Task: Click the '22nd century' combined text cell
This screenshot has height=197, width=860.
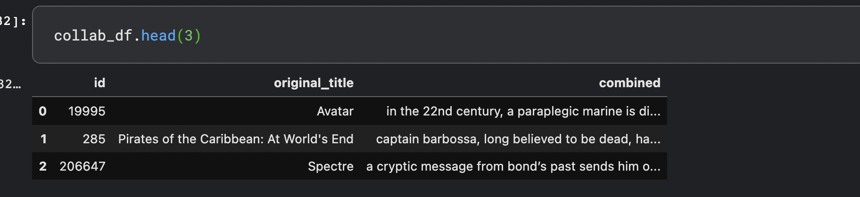Action: pos(523,111)
